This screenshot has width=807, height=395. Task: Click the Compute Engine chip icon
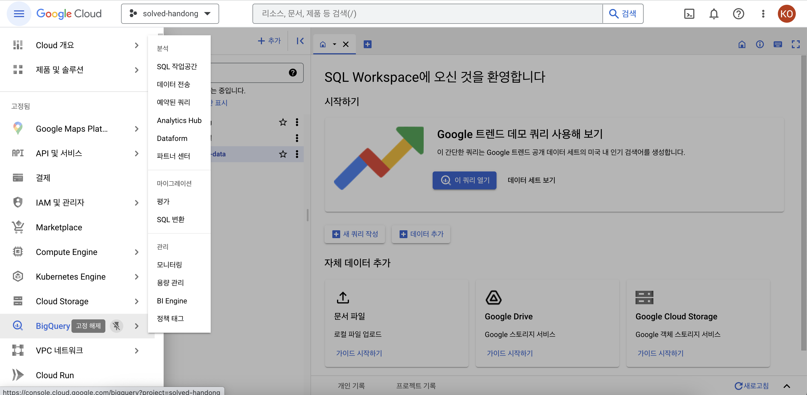click(18, 252)
